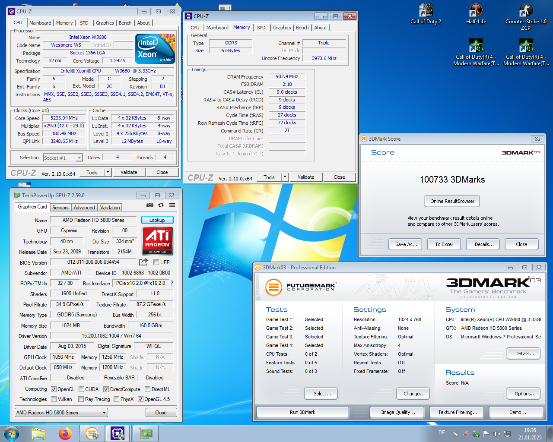Open Firefox from the taskbar

[x=65, y=433]
